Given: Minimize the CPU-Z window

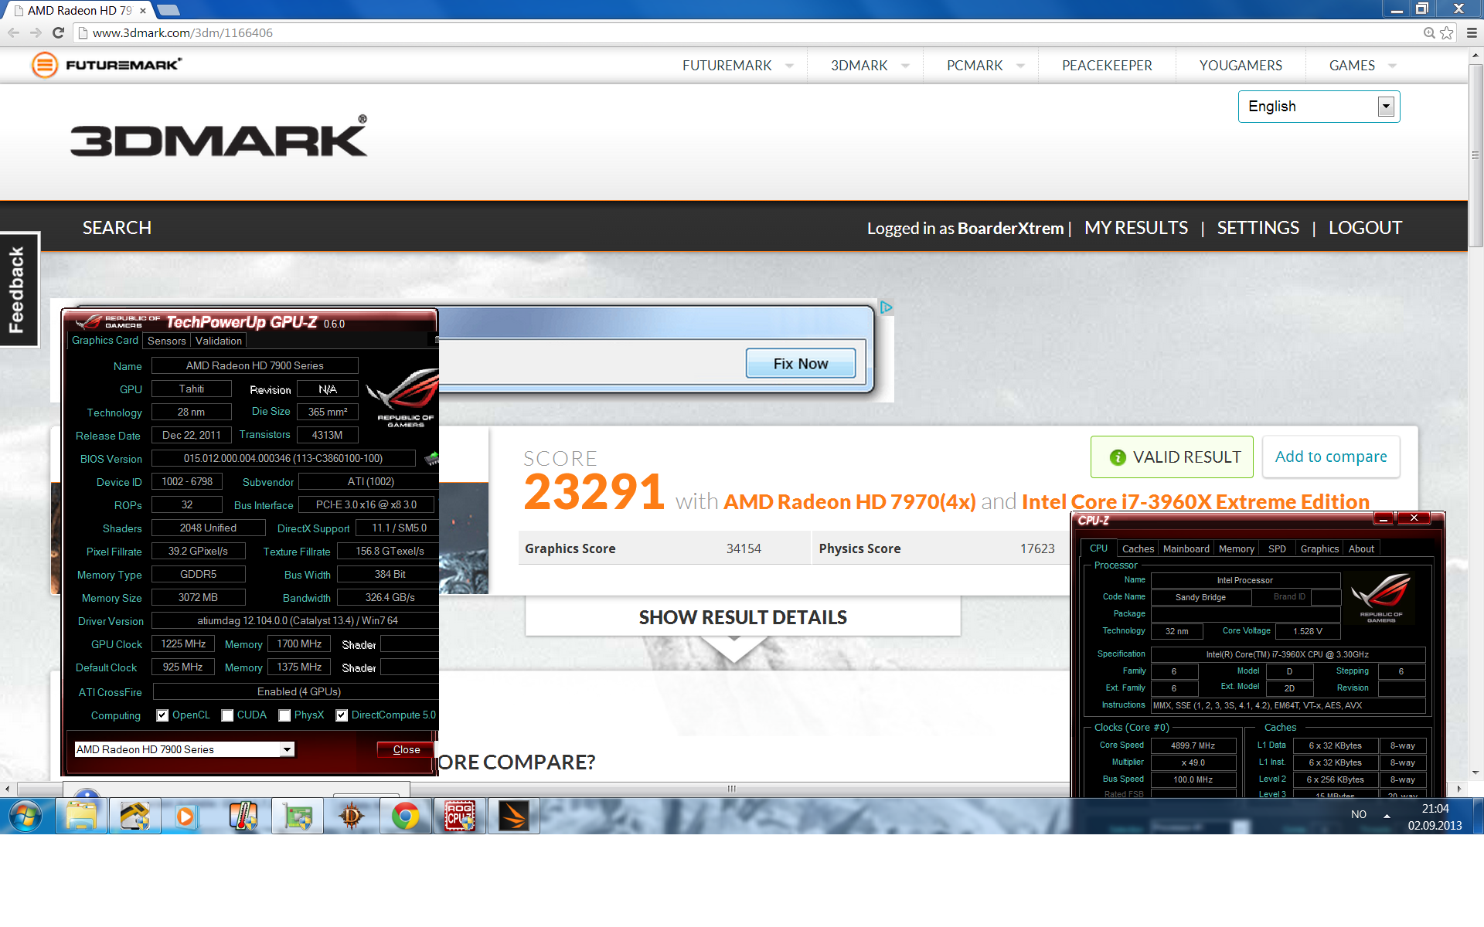Looking at the screenshot, I should (x=1384, y=518).
